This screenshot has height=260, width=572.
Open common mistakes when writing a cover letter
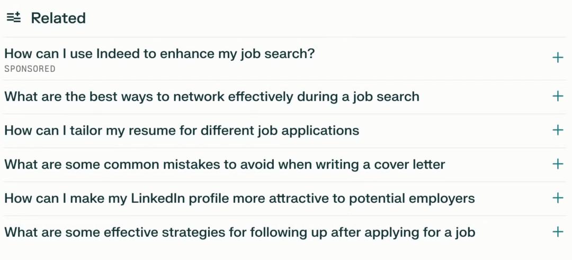point(225,164)
